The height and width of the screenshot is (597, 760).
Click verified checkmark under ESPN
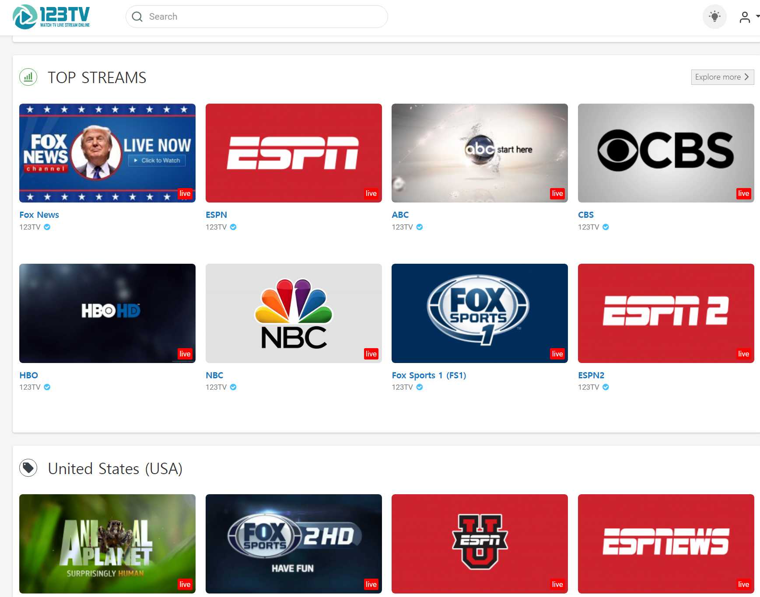[233, 227]
